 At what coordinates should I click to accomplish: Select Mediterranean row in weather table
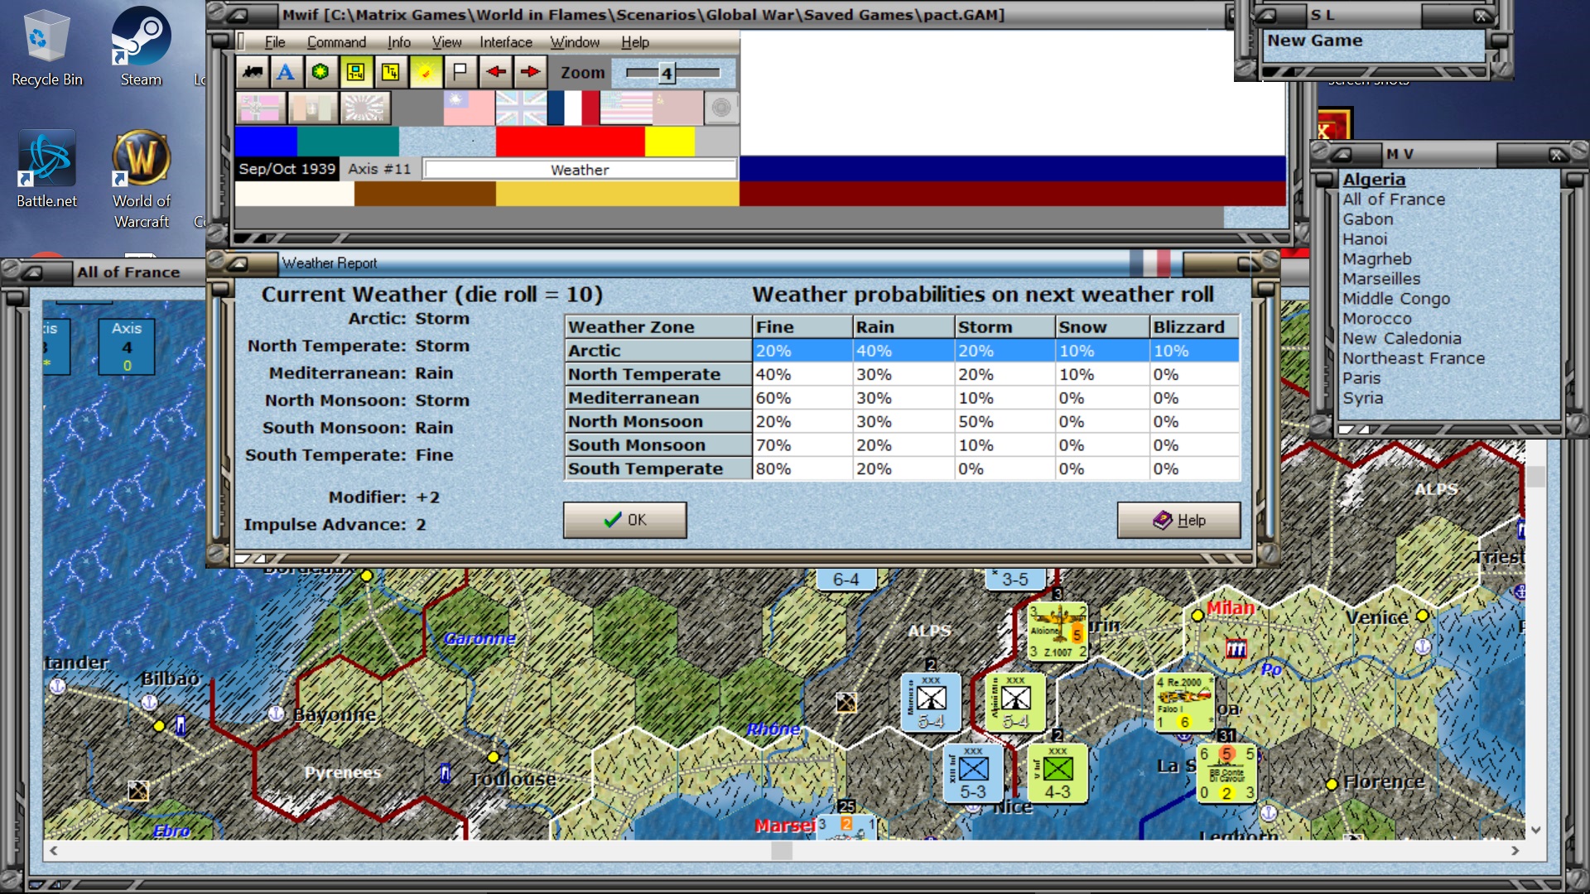point(902,398)
